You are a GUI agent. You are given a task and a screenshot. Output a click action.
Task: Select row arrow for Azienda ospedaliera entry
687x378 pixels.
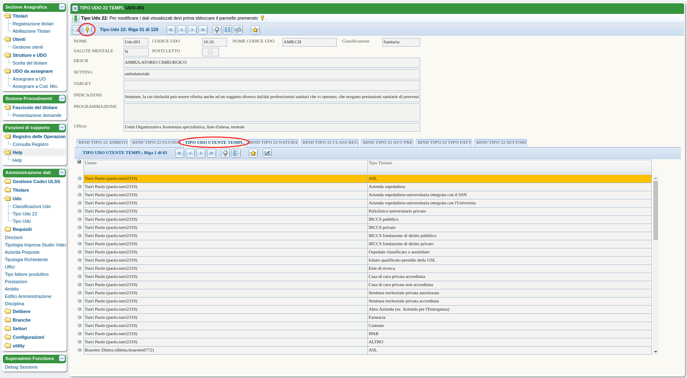[x=79, y=187]
